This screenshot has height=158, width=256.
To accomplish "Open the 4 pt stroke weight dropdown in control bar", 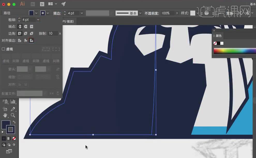I will [x=82, y=13].
